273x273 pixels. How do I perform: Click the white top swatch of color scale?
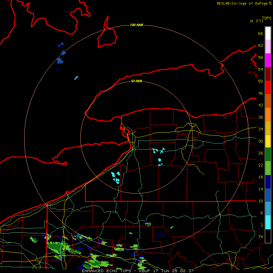[x=268, y=33]
